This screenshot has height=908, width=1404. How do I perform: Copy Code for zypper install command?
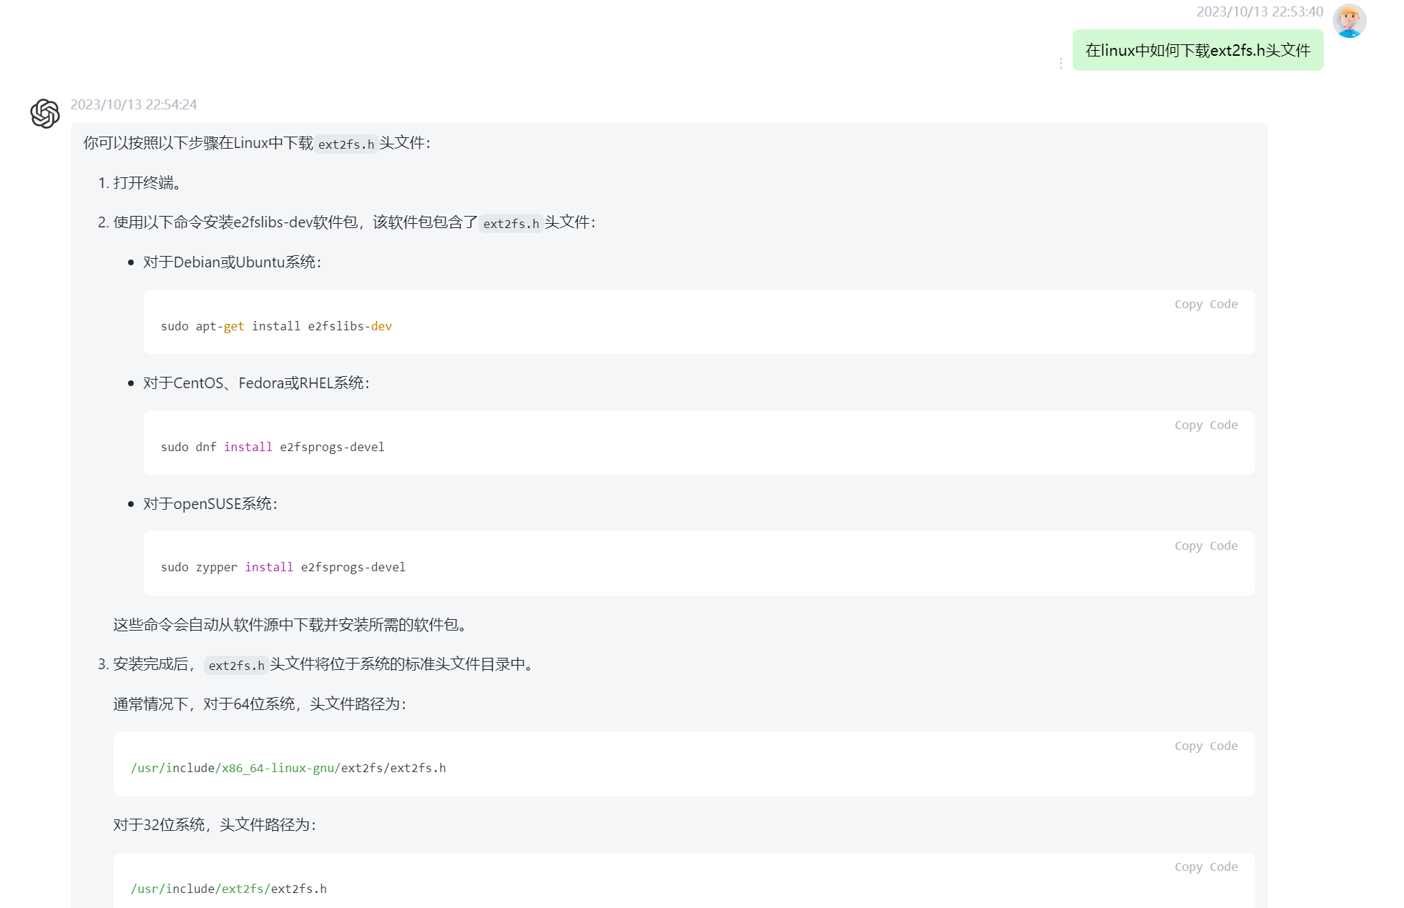[x=1205, y=546]
